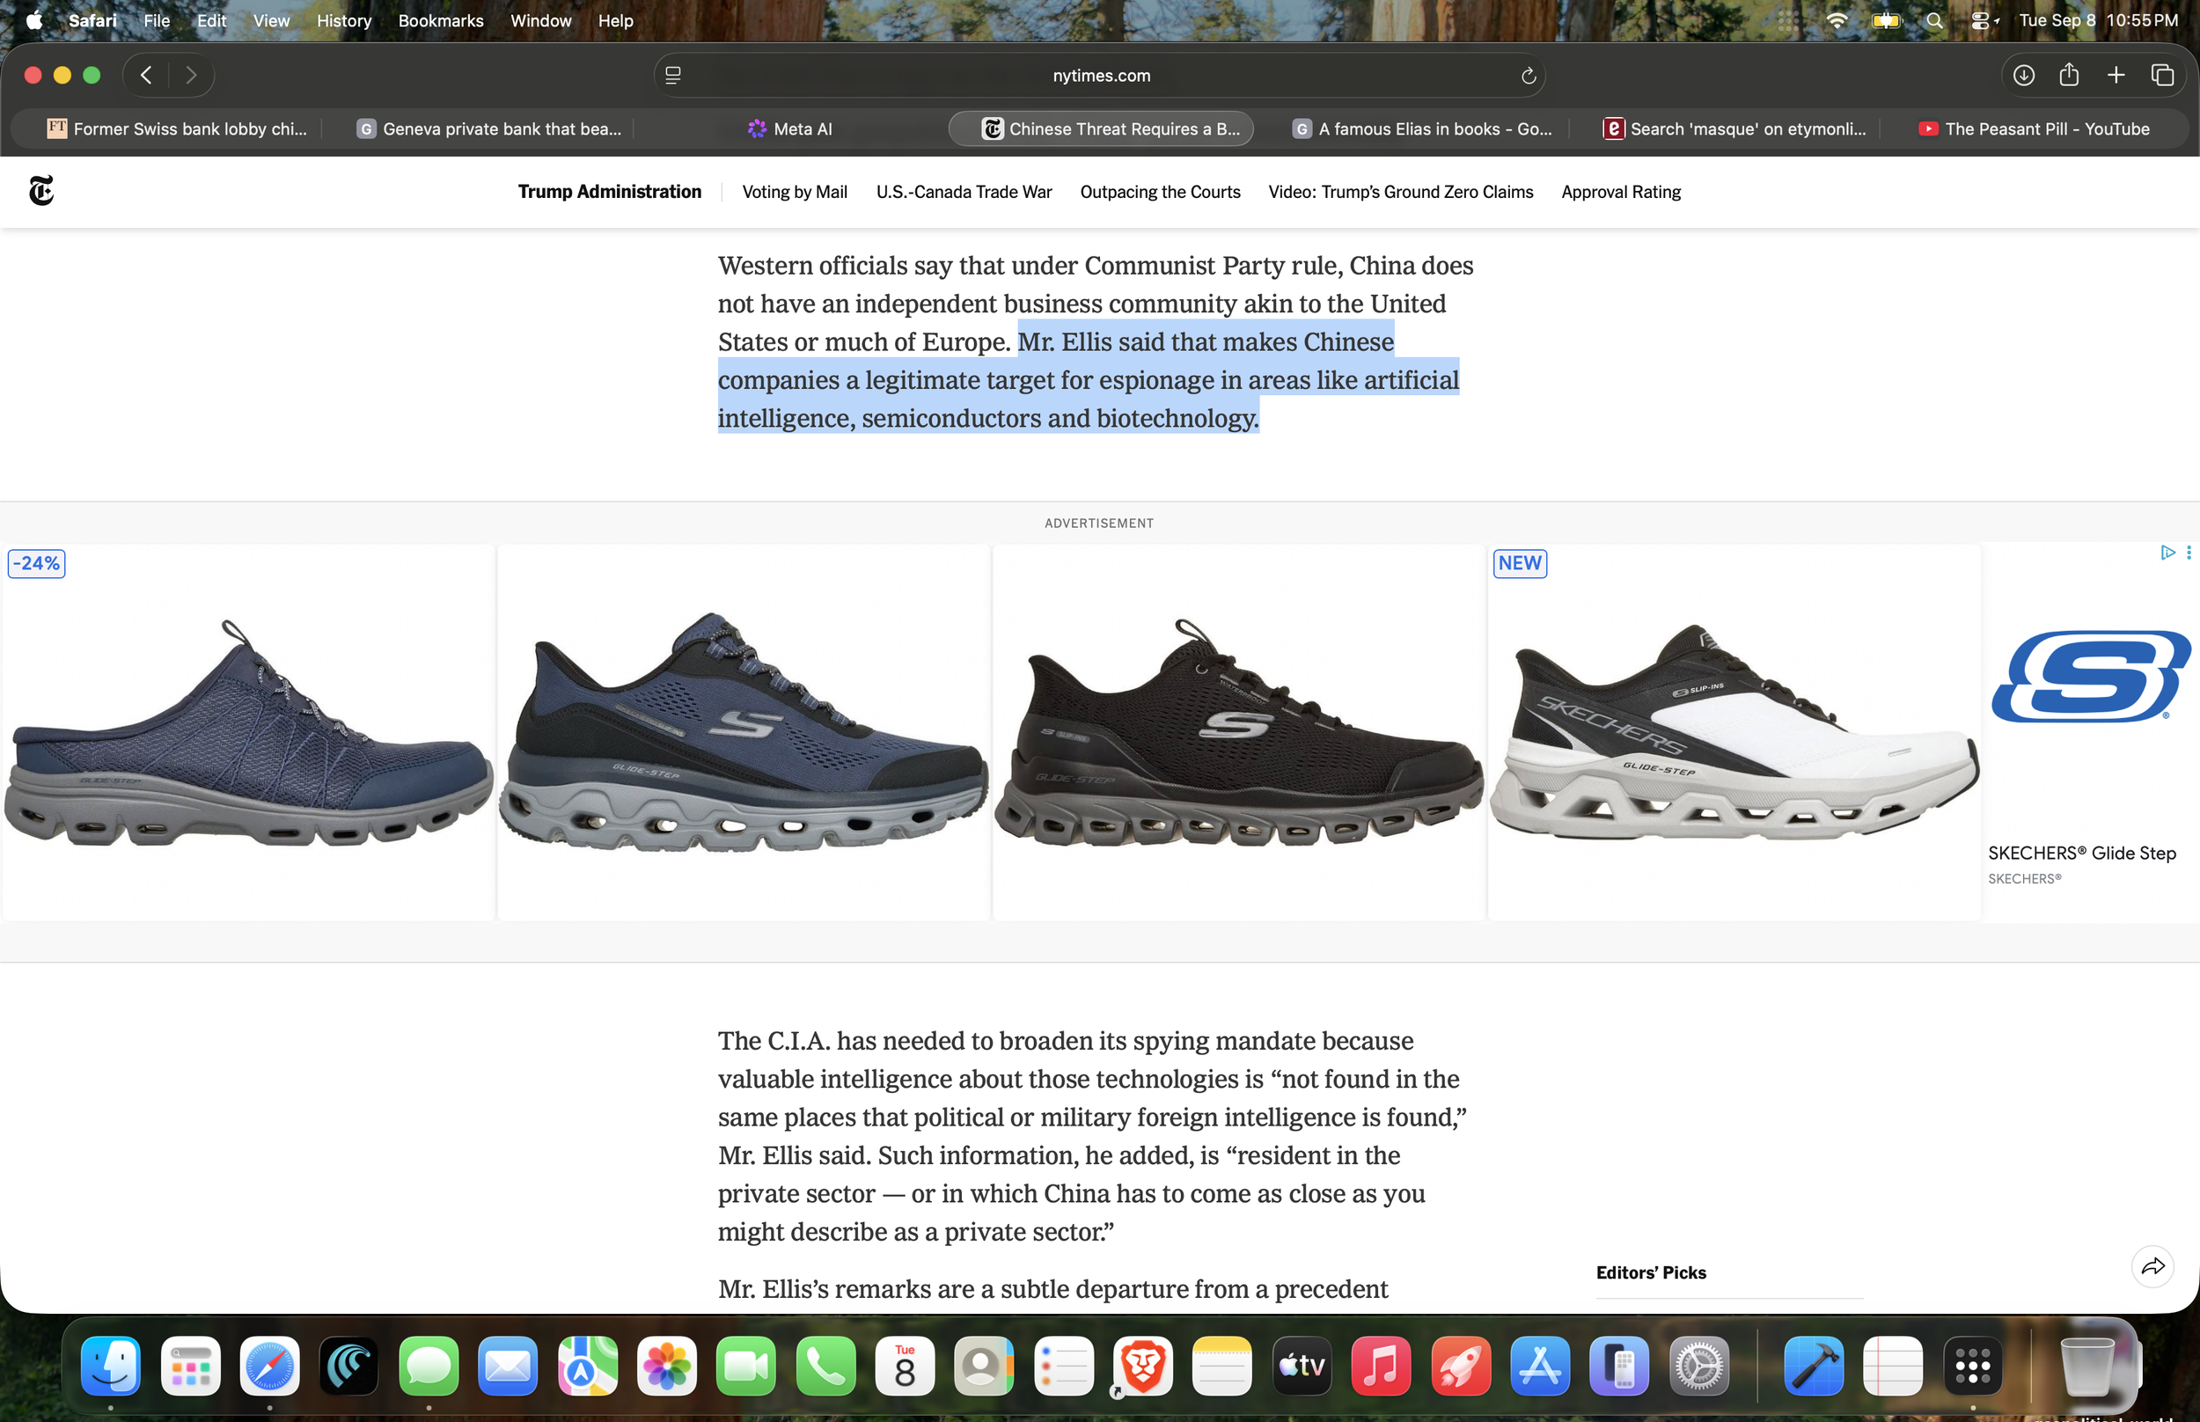Open the Reader page menu icon
The height and width of the screenshot is (1422, 2200).
click(x=673, y=76)
